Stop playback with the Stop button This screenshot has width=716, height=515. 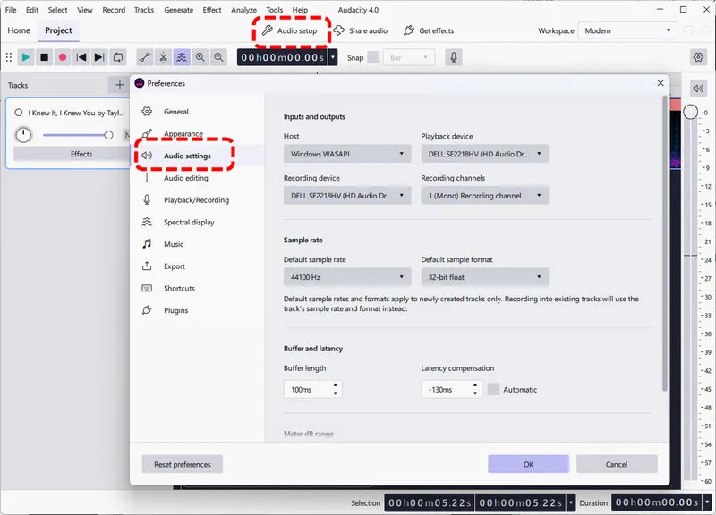pyautogui.click(x=44, y=57)
